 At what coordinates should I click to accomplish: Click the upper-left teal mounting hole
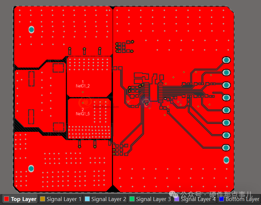click(31, 30)
